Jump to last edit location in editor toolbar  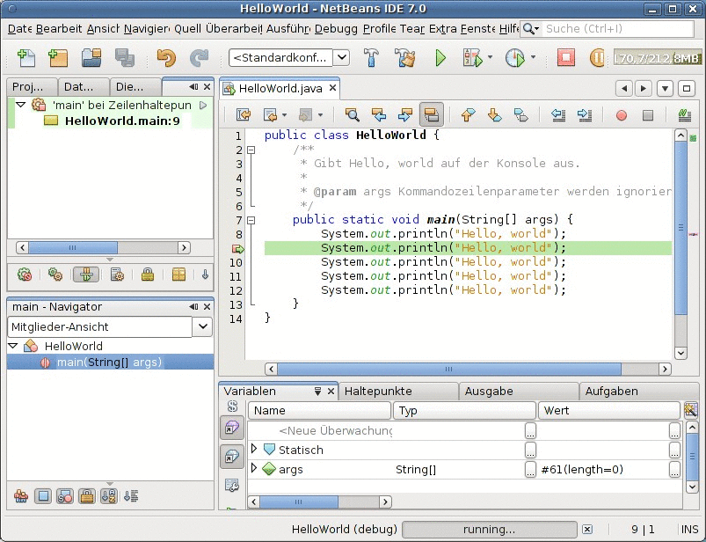244,115
